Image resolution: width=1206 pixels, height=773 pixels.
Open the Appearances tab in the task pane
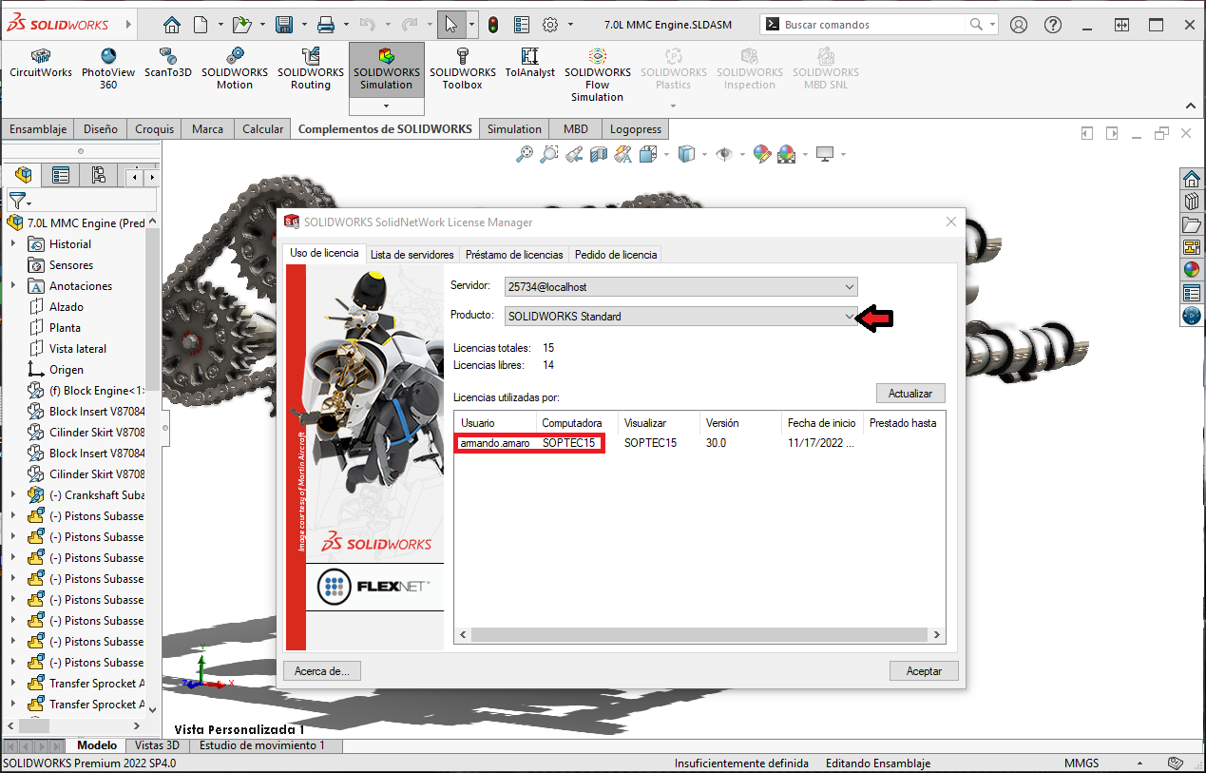pos(1192,270)
